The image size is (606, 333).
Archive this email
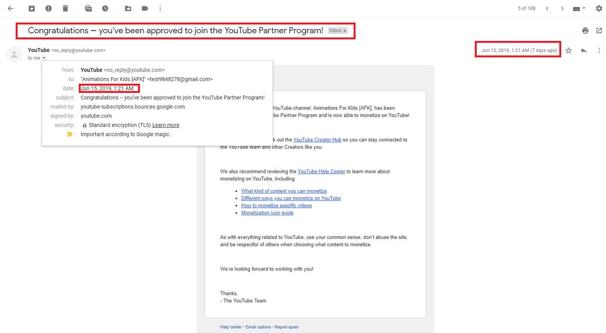tap(32, 9)
